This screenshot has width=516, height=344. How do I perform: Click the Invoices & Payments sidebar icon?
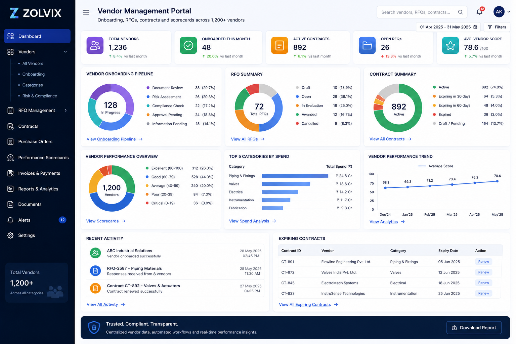coord(10,173)
